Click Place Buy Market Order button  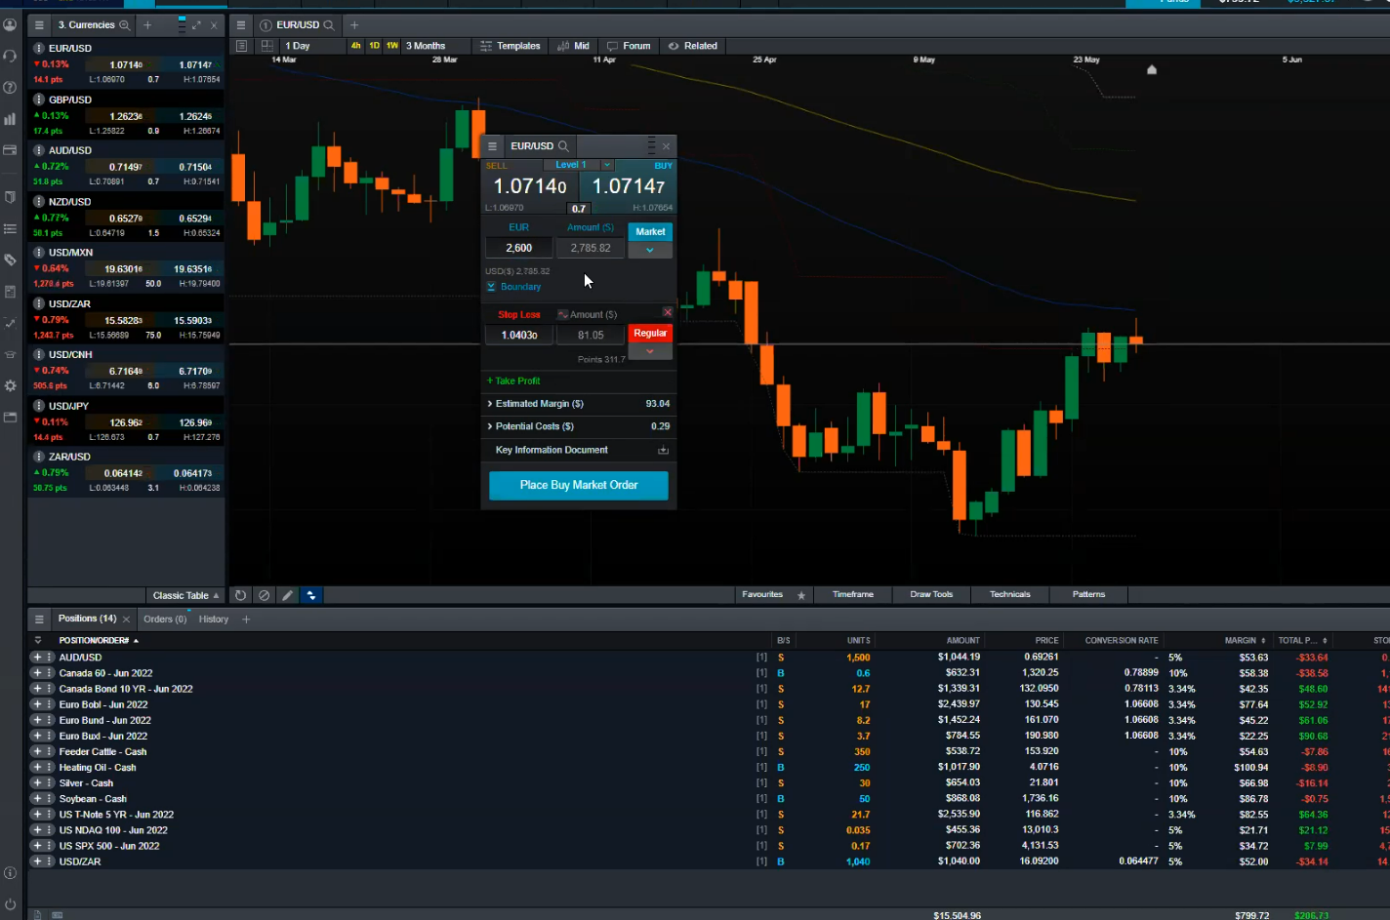coord(579,485)
